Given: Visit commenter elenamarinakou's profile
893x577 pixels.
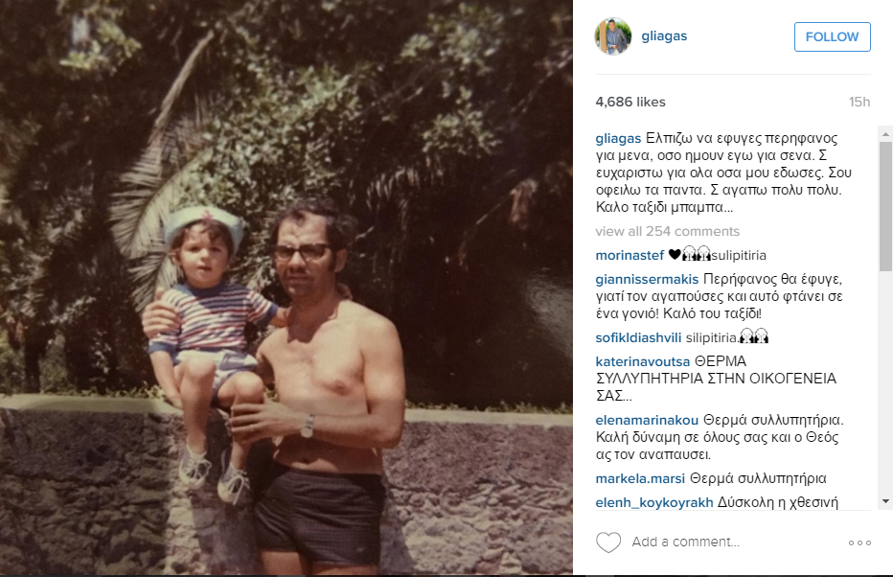Looking at the screenshot, I should (647, 421).
